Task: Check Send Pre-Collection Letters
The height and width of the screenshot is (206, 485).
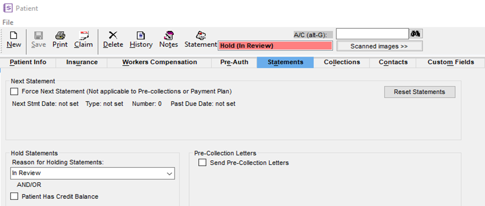Action: (x=202, y=162)
